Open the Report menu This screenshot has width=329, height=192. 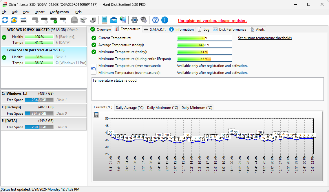tap(40, 12)
